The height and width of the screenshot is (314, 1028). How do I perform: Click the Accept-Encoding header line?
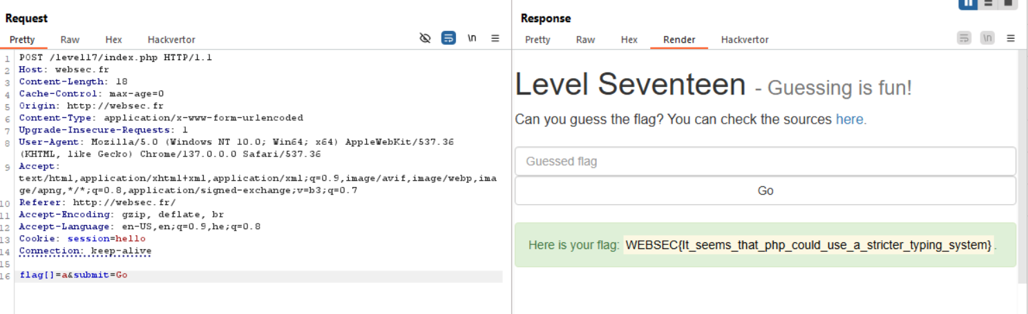(121, 215)
